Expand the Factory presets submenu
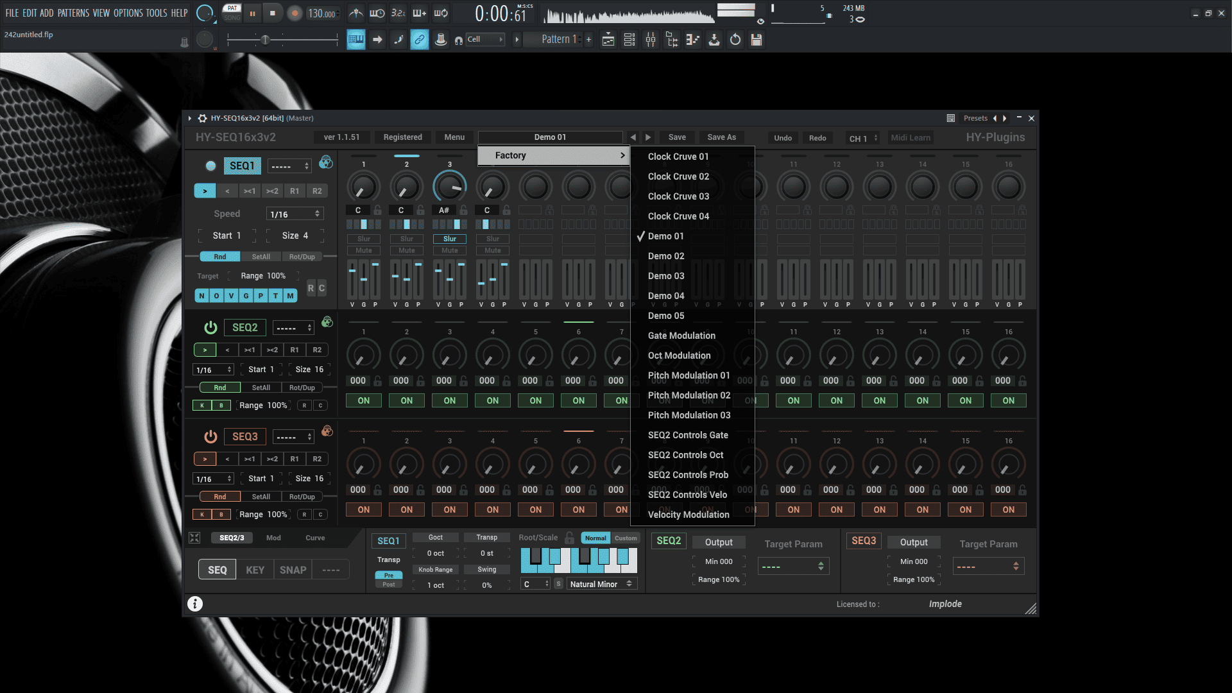 click(554, 155)
